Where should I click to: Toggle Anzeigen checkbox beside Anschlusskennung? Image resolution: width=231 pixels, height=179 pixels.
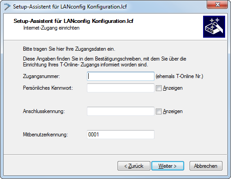tap(159, 111)
